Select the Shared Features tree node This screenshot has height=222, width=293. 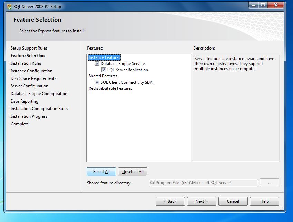click(x=103, y=76)
